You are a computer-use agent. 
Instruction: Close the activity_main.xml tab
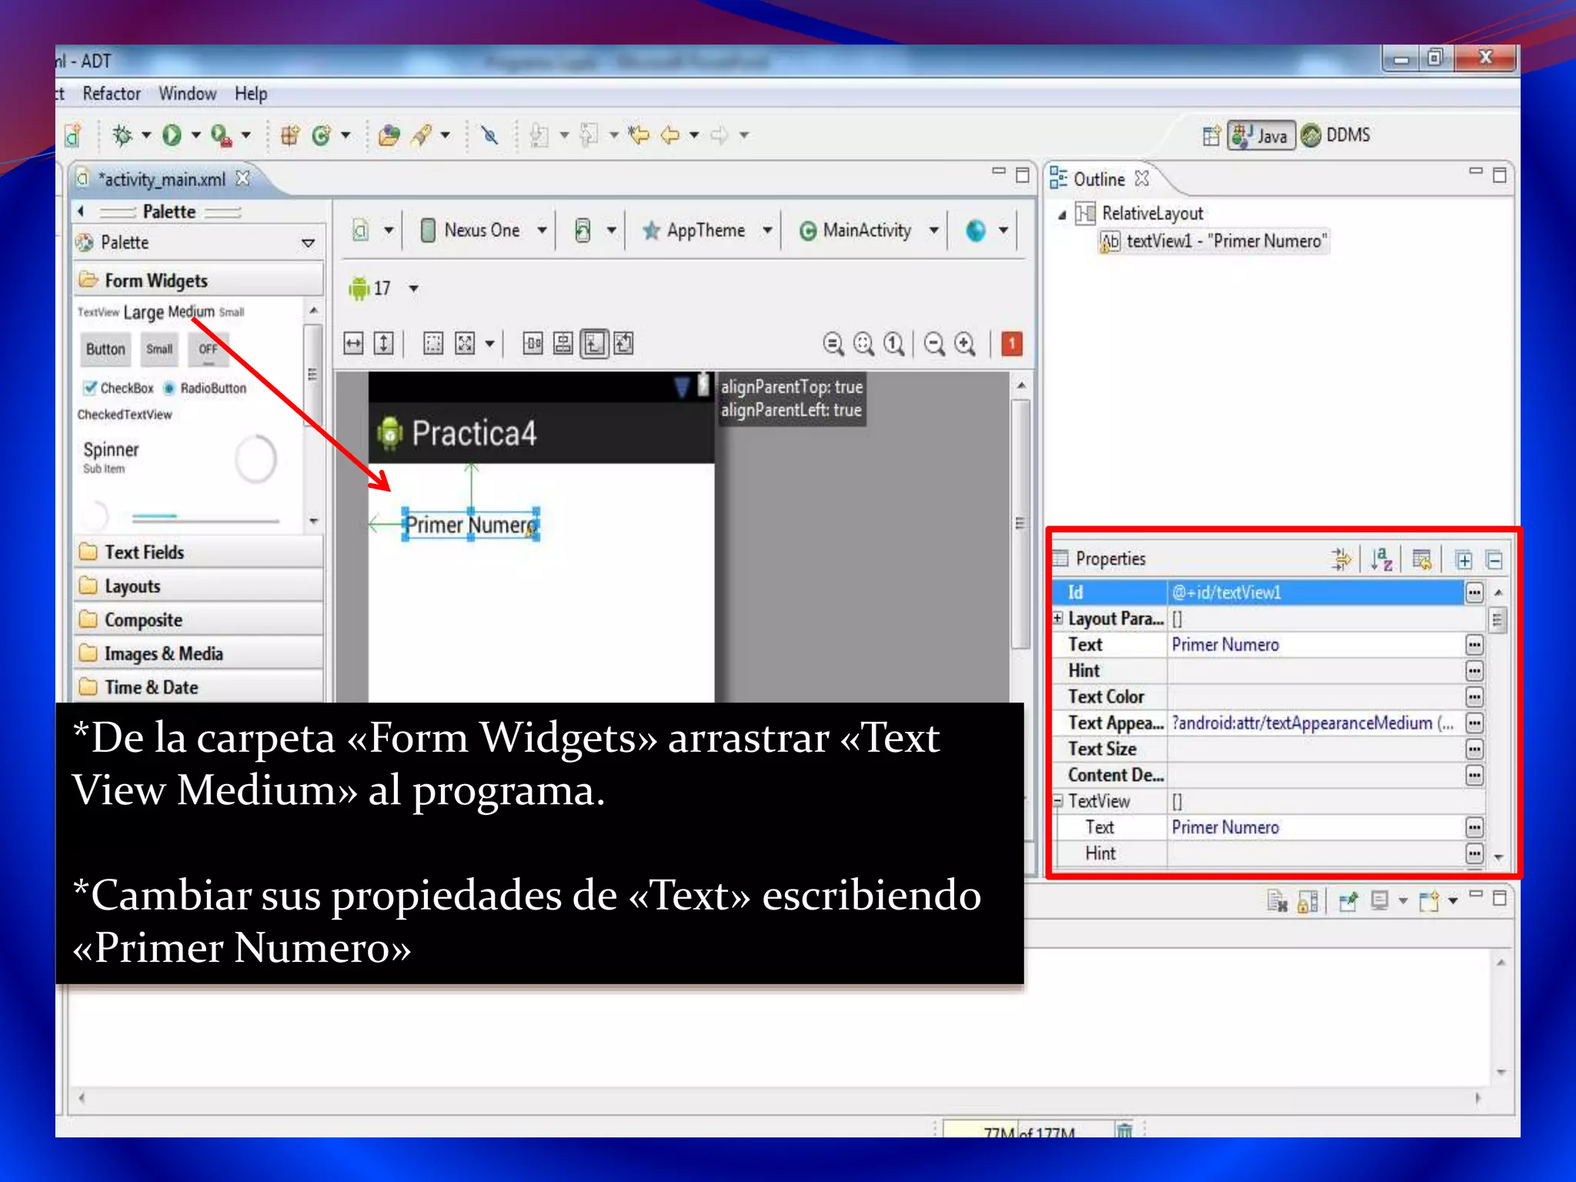(243, 179)
